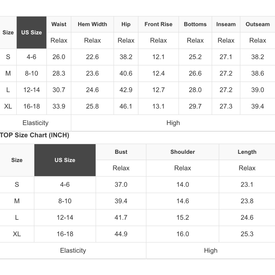Click the TOP Size Chart (INCH) heading
The image size is (275, 275).
point(35,135)
